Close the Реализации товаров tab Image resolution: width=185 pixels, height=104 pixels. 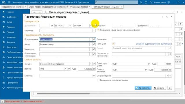90,7
